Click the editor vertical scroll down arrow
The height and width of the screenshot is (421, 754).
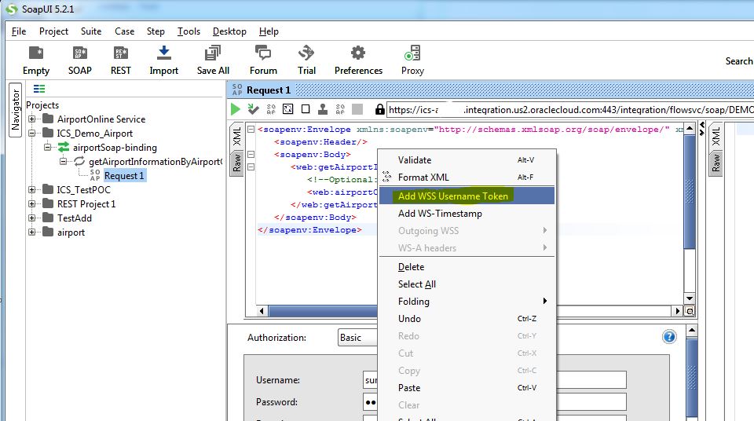[x=690, y=298]
